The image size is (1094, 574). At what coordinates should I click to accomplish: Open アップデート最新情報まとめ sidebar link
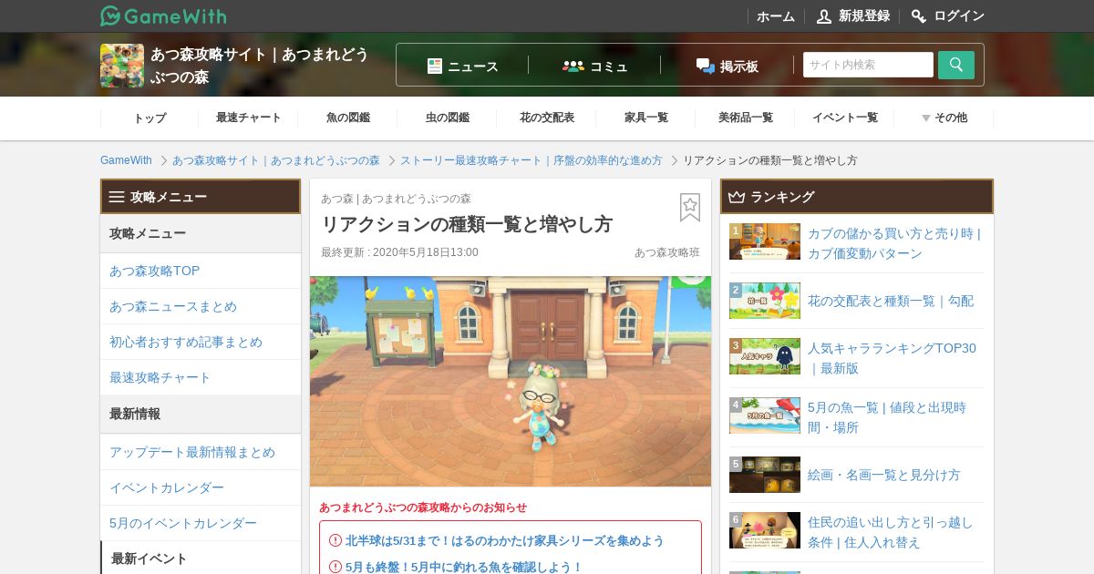point(192,452)
